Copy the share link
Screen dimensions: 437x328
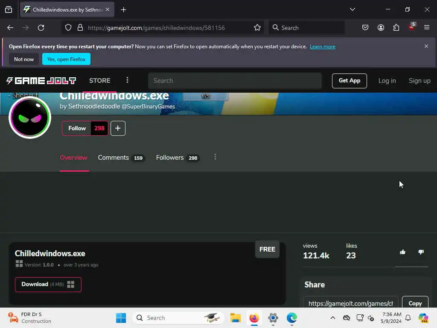415,303
